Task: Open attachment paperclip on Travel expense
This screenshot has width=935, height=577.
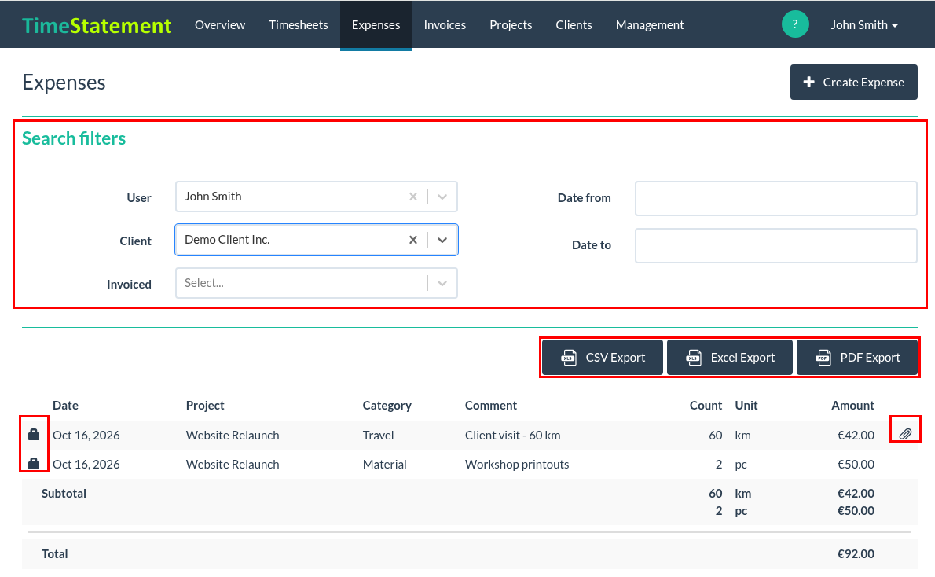Action: coord(905,434)
